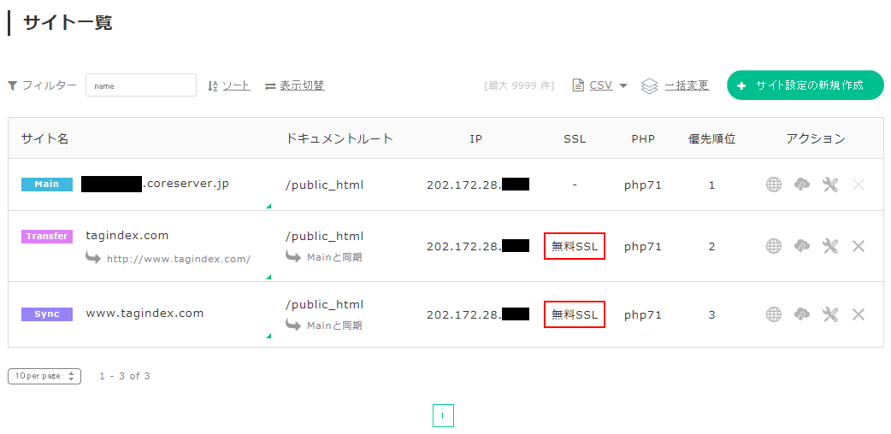Click cloud upload icon for tagindex.com Transfer row

tap(801, 246)
